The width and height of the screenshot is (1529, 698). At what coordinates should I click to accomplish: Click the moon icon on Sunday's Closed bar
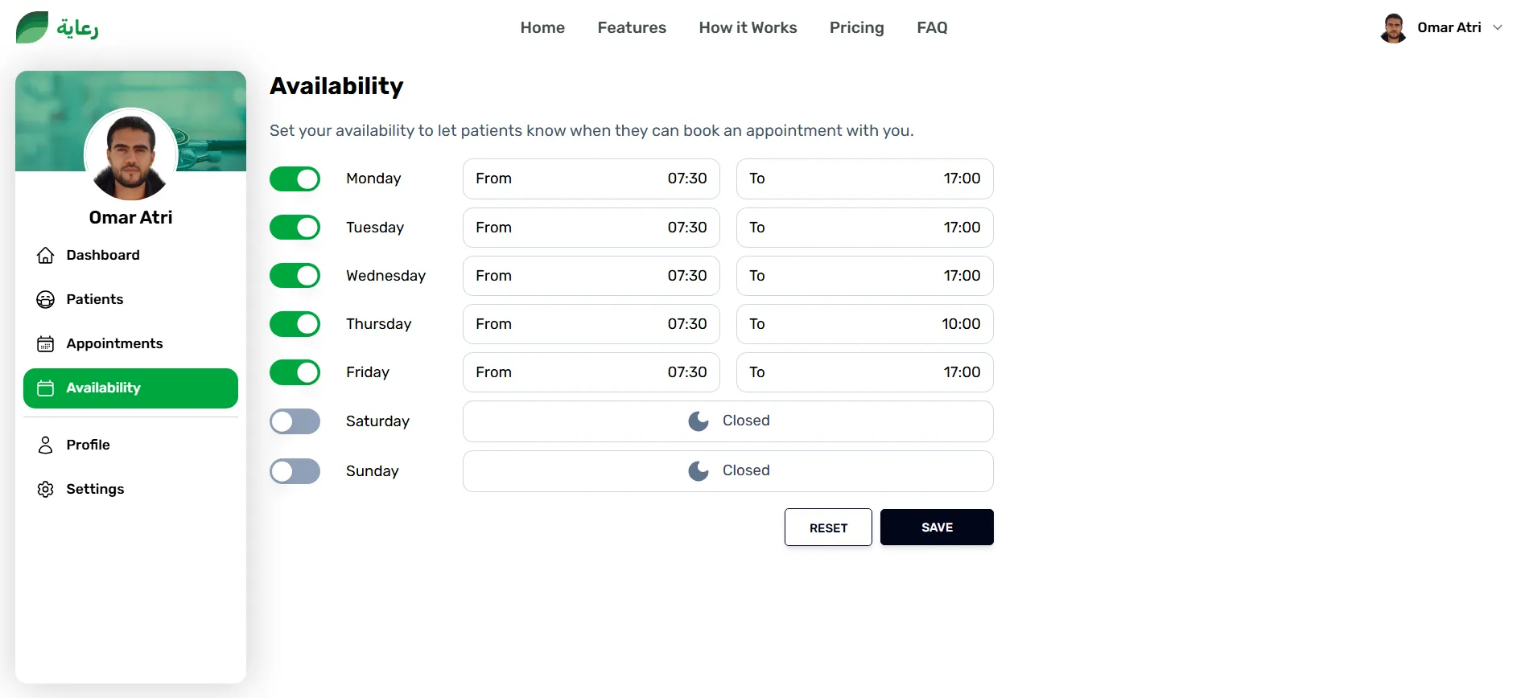coord(698,470)
